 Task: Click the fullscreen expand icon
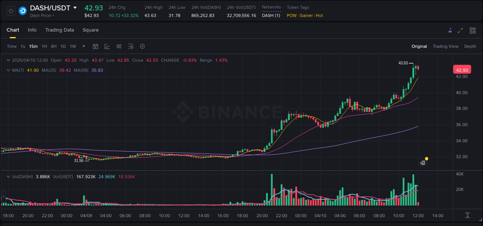tap(461, 30)
